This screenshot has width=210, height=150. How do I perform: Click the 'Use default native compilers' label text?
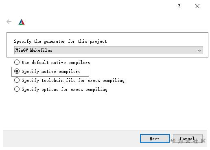(x=56, y=62)
